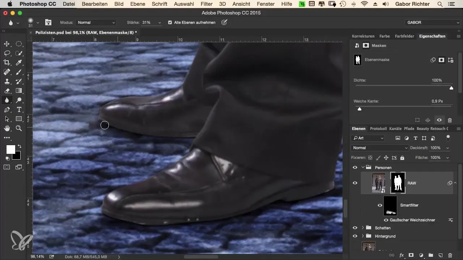
Task: Open the Filter menu
Action: (x=207, y=4)
